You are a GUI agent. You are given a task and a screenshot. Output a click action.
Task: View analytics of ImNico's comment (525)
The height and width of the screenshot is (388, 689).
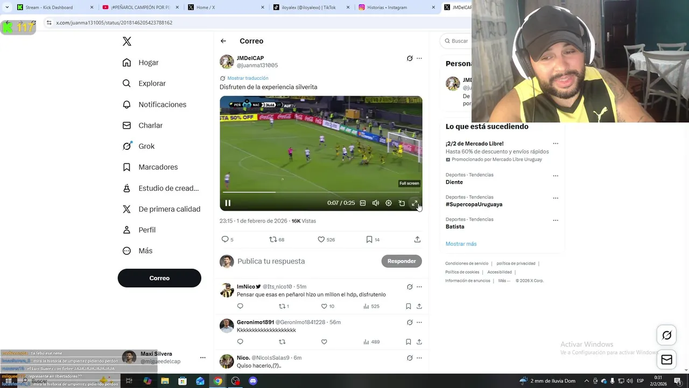371,306
